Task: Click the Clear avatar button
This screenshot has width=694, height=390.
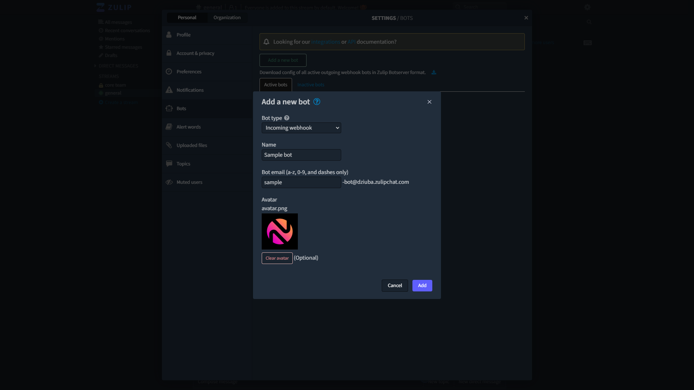Action: click(277, 257)
